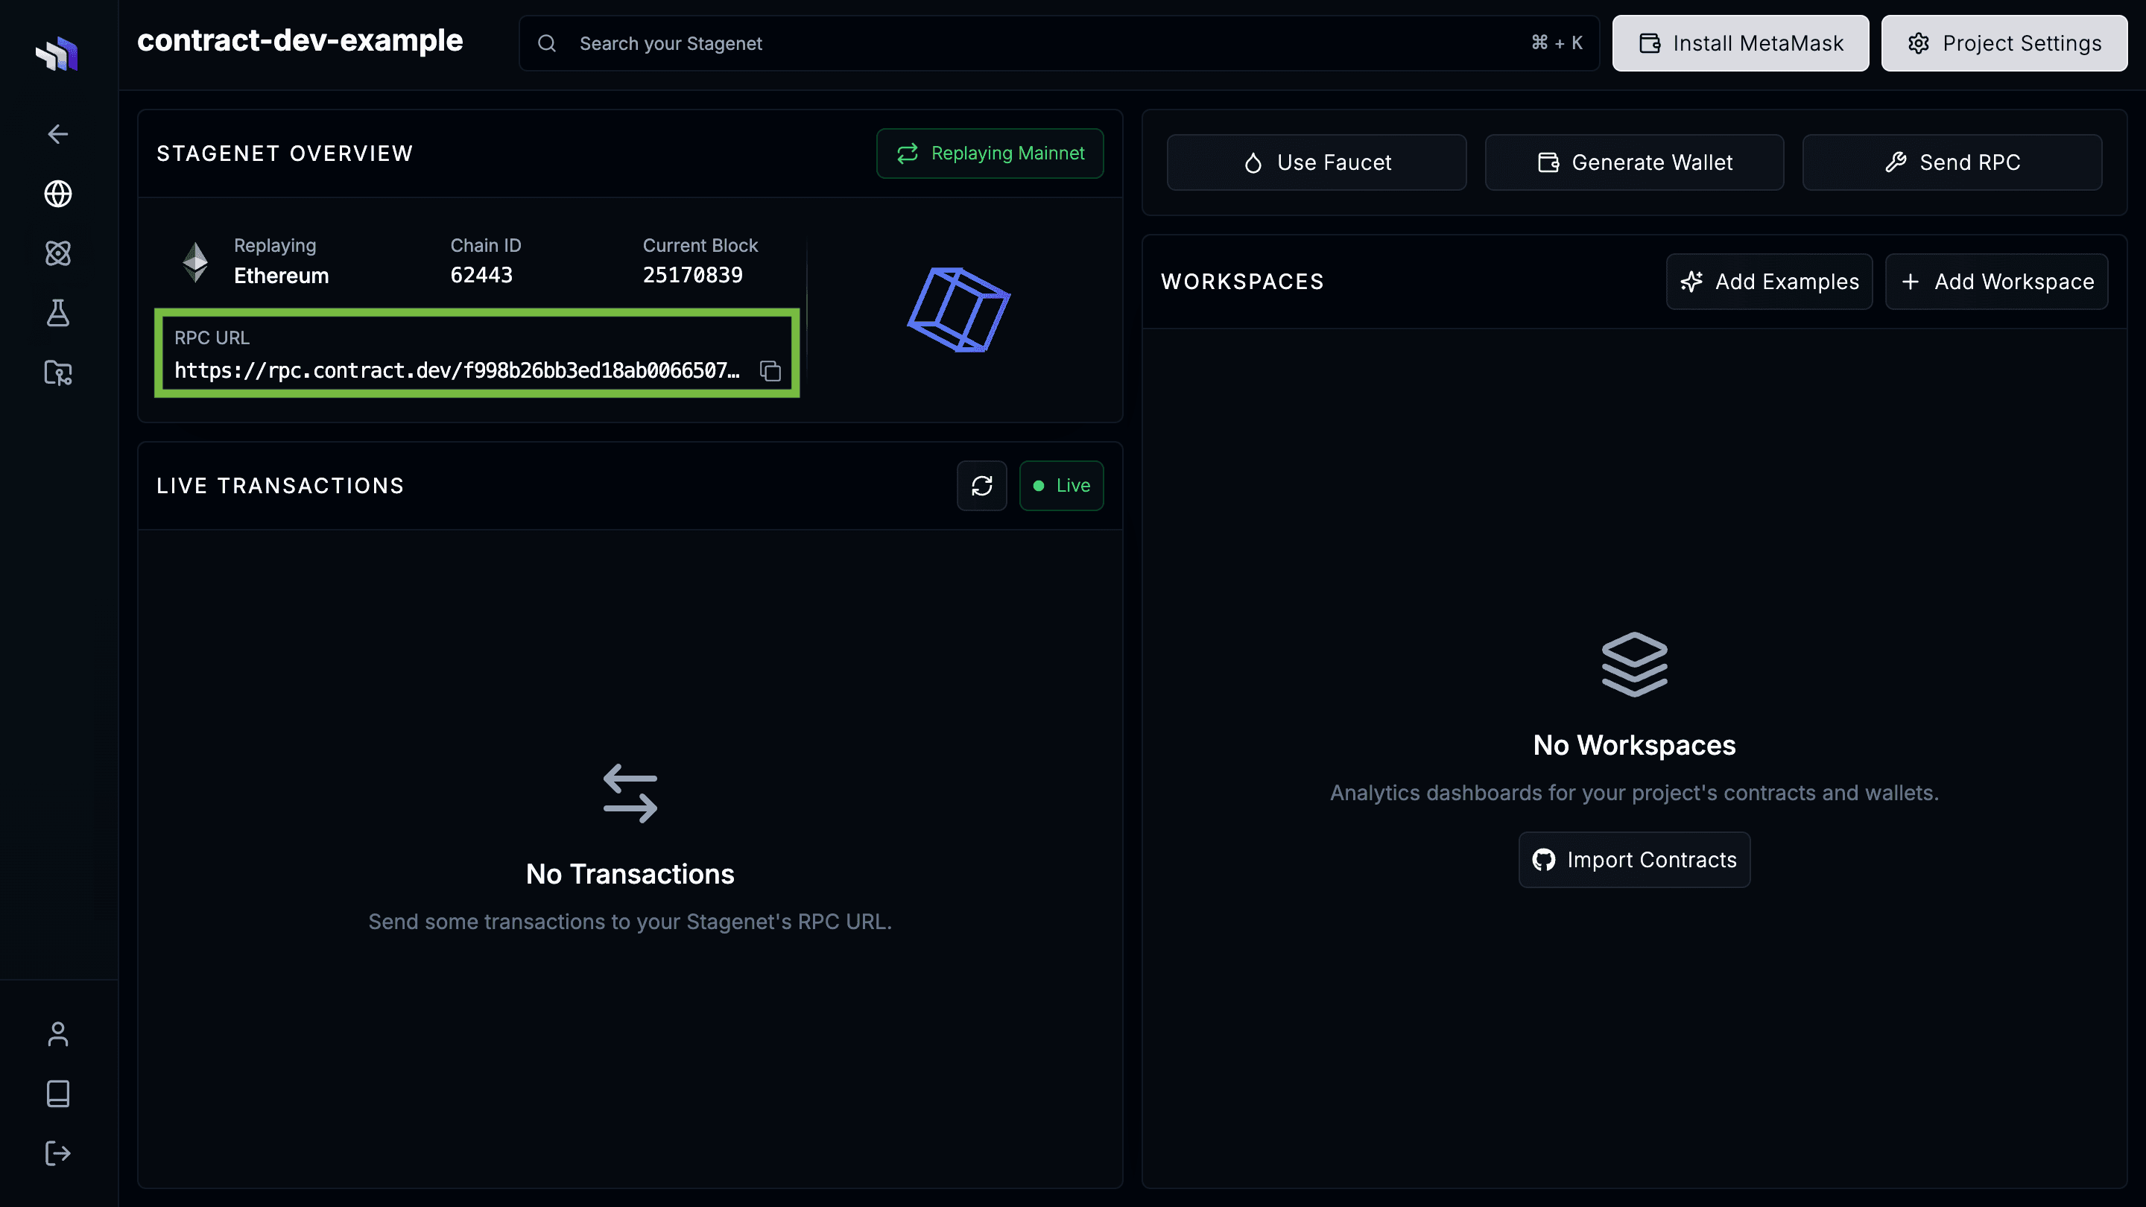Open the documentation book sidebar icon
Image resolution: width=2146 pixels, height=1207 pixels.
[x=57, y=1094]
